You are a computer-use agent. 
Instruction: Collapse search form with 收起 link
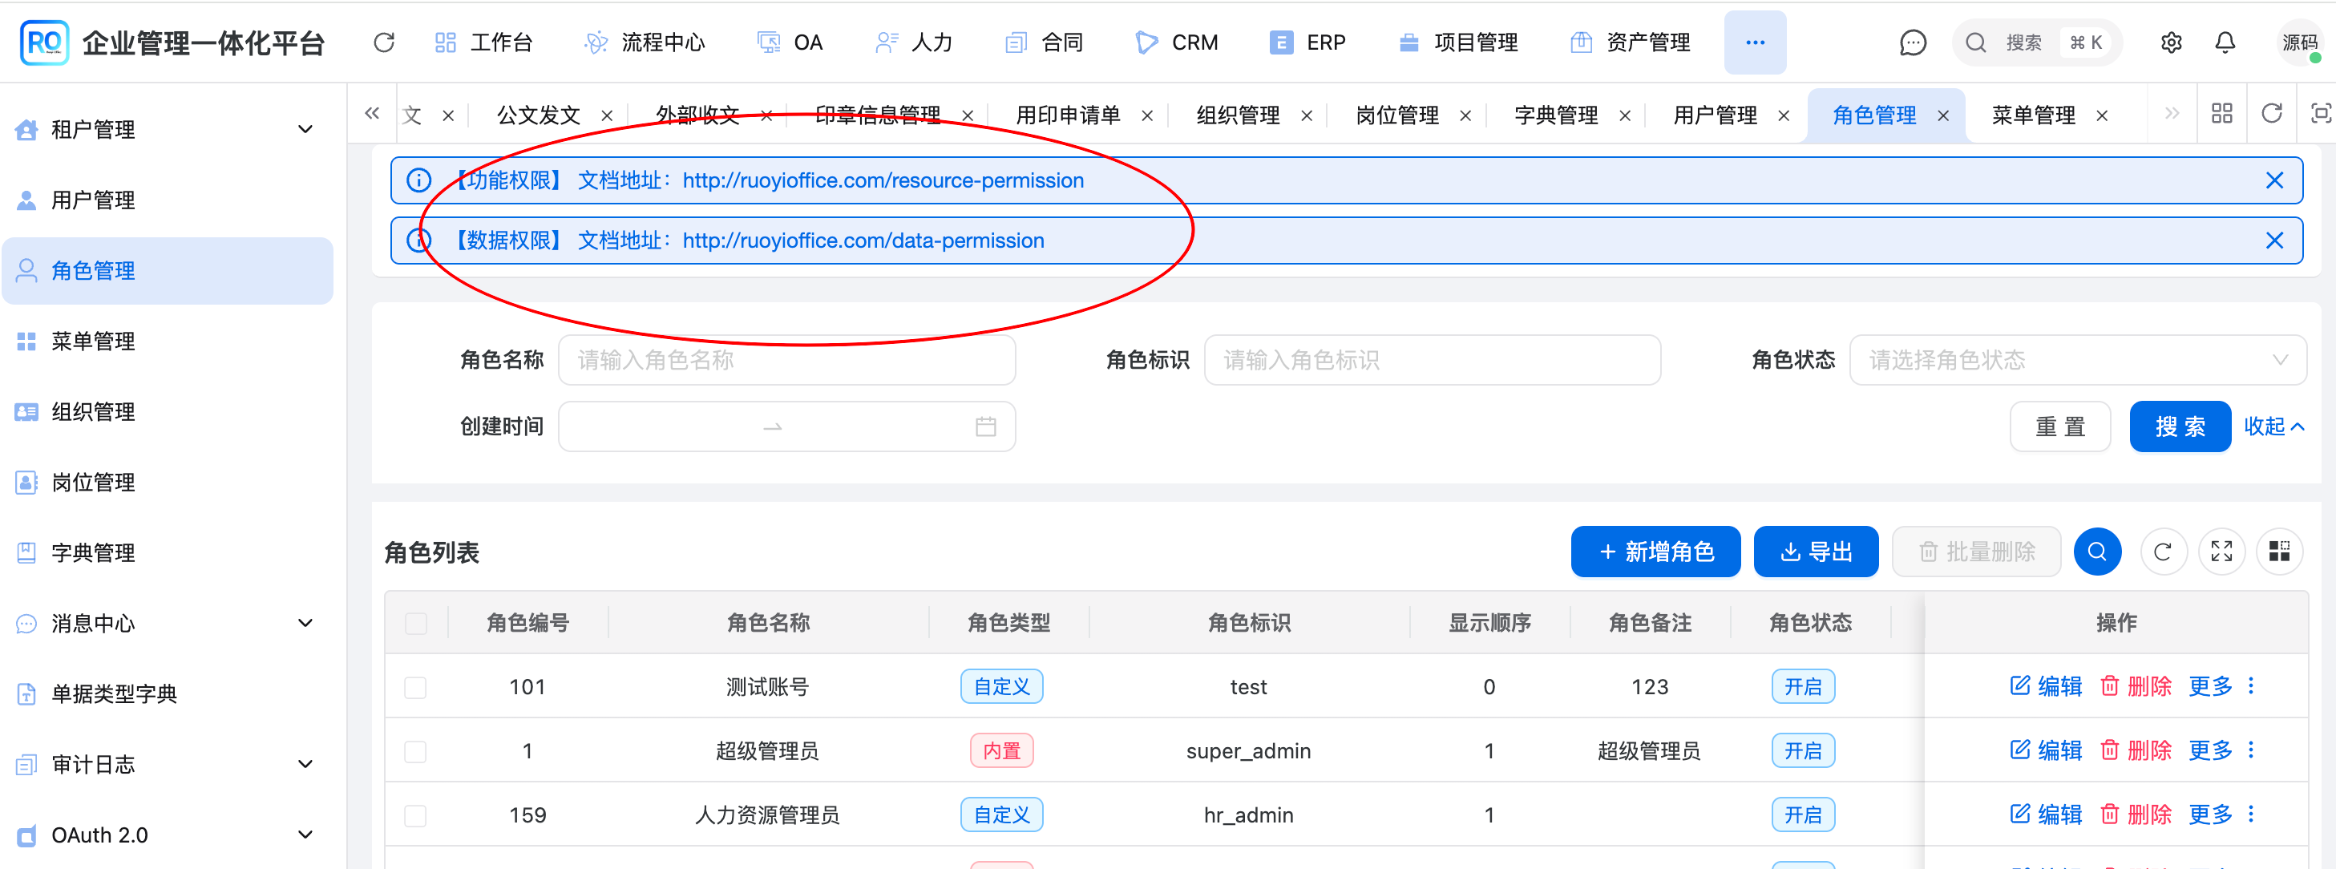coord(2273,426)
